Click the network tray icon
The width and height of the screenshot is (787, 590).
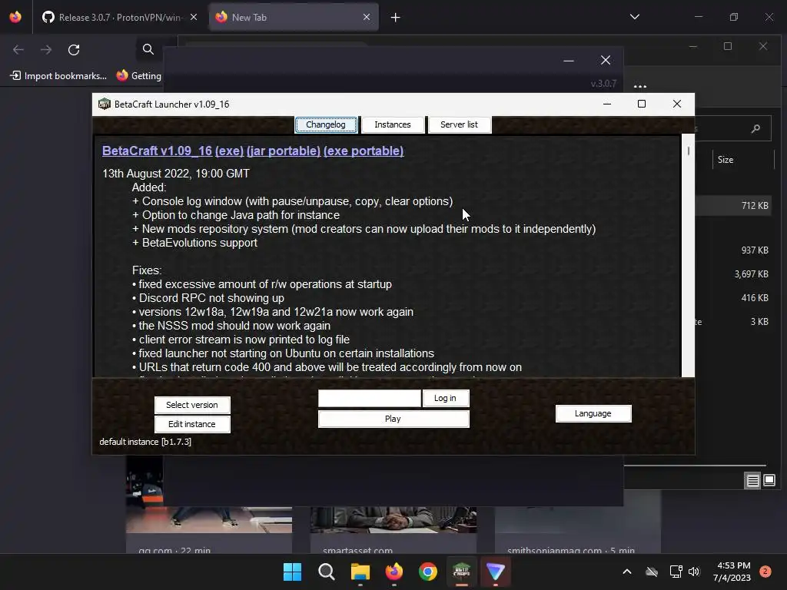pos(676,572)
